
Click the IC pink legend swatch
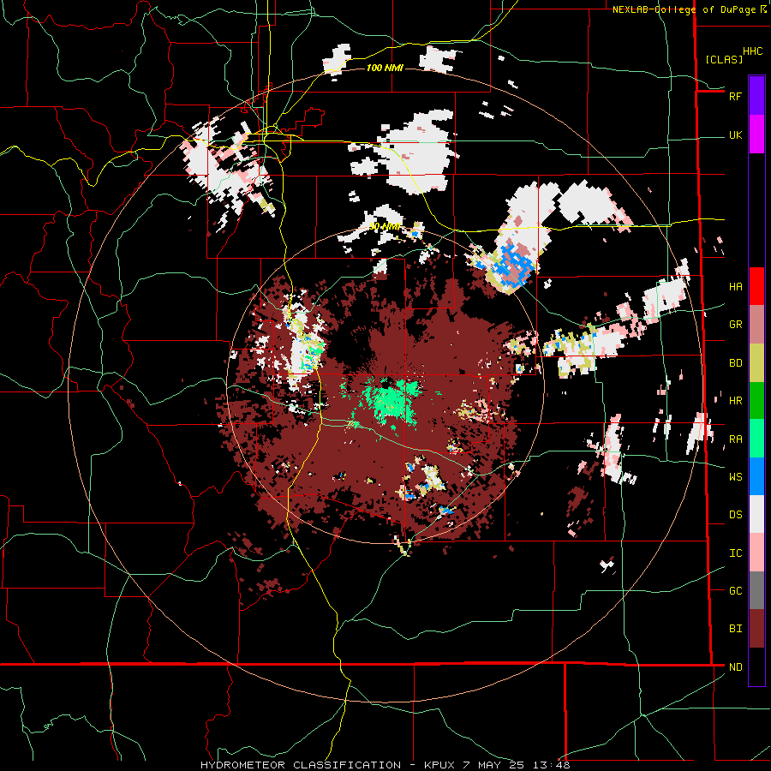pos(756,553)
